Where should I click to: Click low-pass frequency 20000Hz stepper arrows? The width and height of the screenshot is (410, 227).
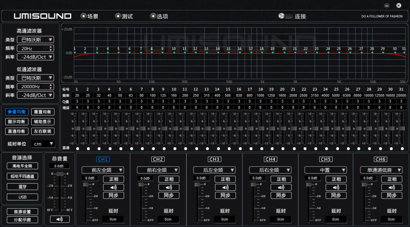(51, 87)
